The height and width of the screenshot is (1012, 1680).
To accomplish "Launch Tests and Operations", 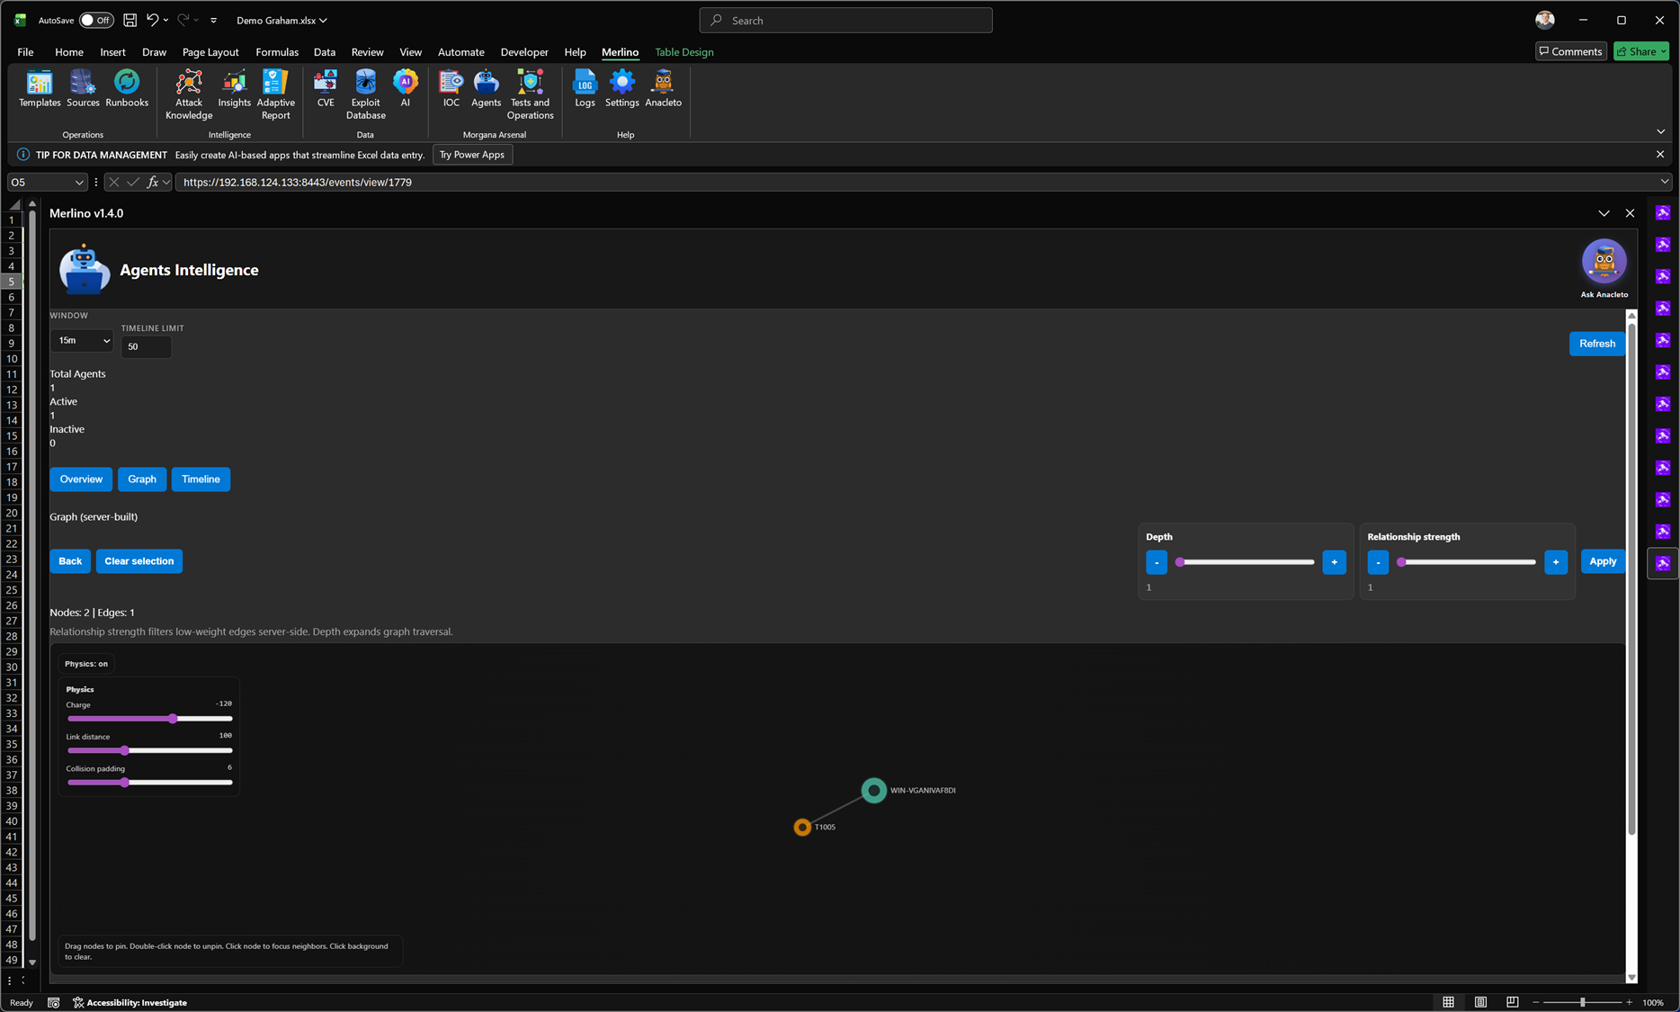I will coord(530,94).
